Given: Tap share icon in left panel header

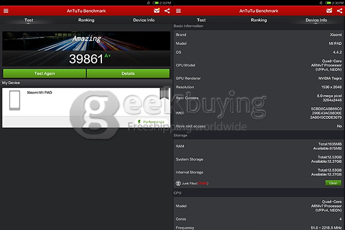Looking at the screenshot, I should (166, 11).
